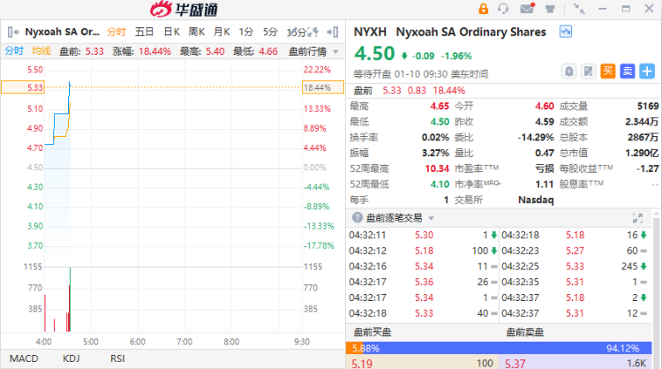The image size is (662, 369).
Task: Open the mail messages envelope icon
Action: [527, 9]
